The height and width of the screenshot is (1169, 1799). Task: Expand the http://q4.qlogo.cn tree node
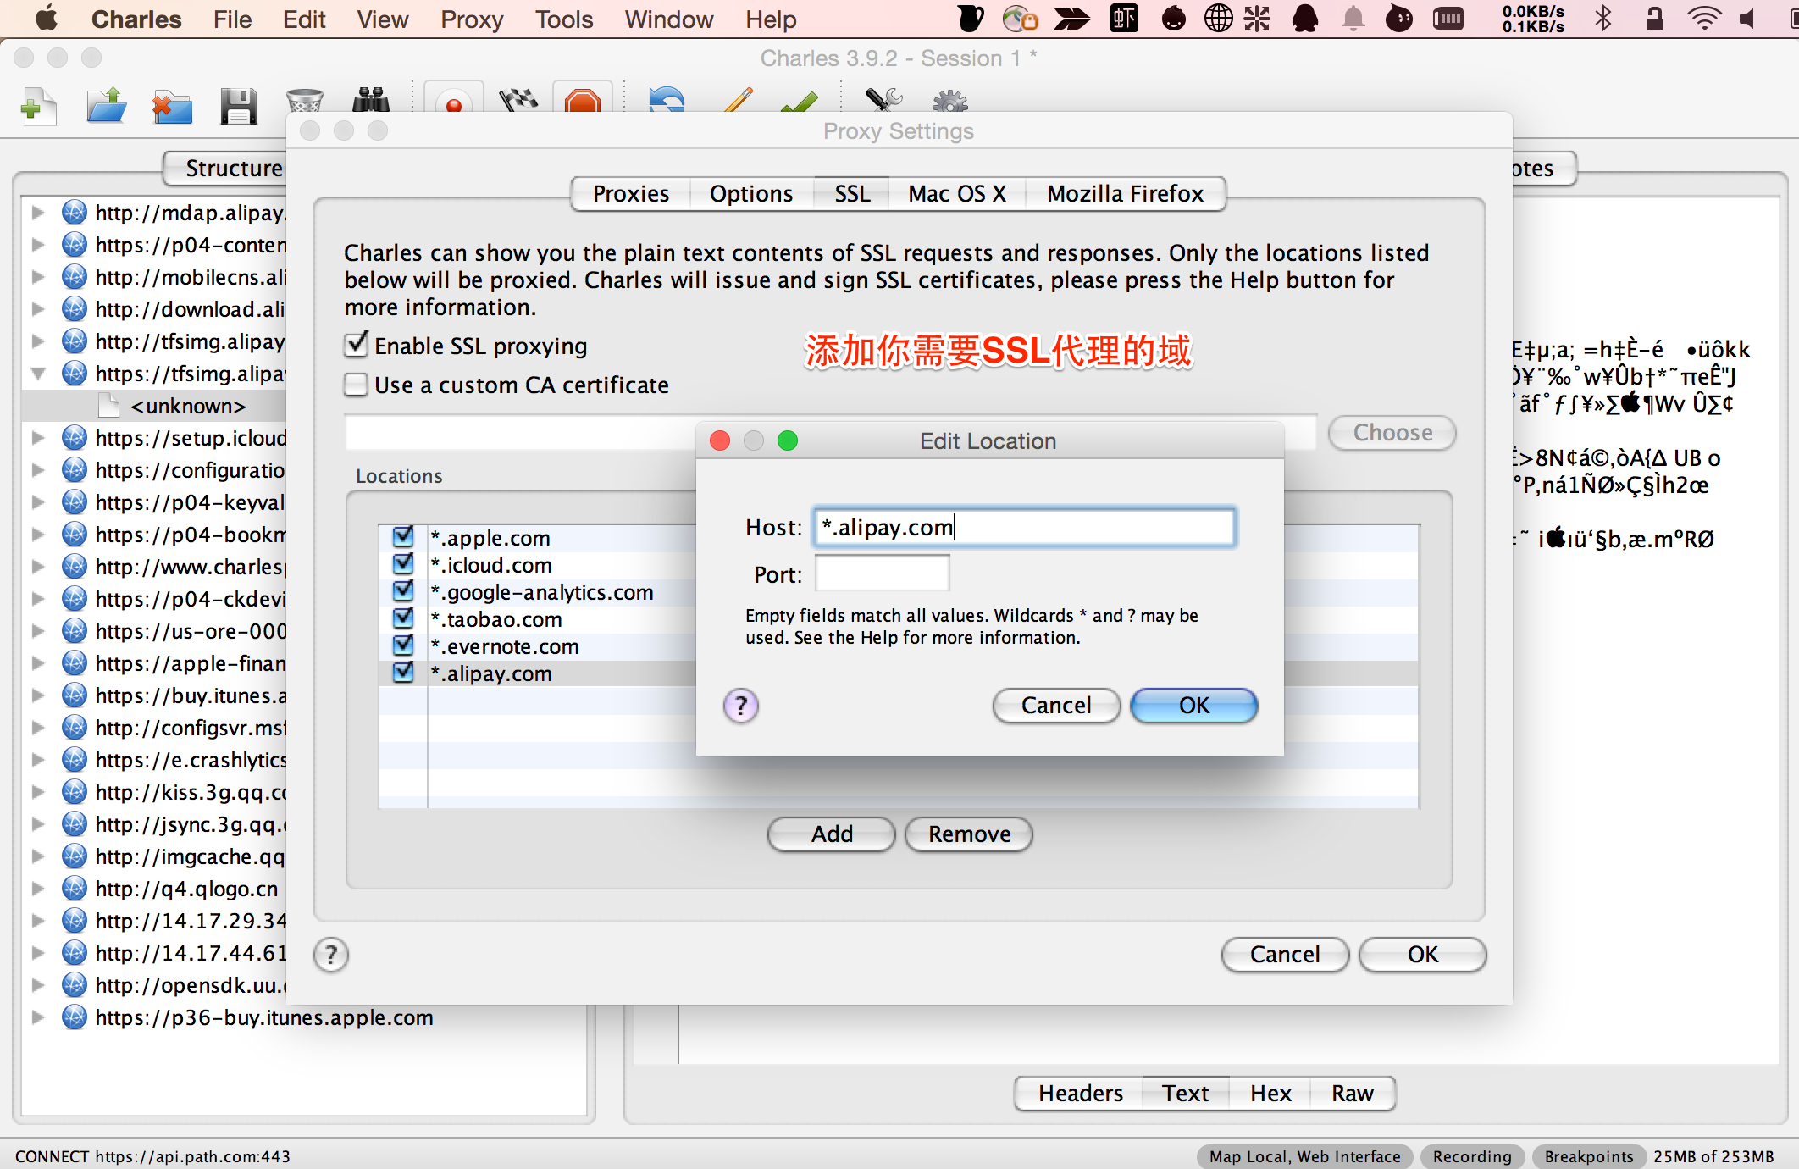(x=38, y=889)
